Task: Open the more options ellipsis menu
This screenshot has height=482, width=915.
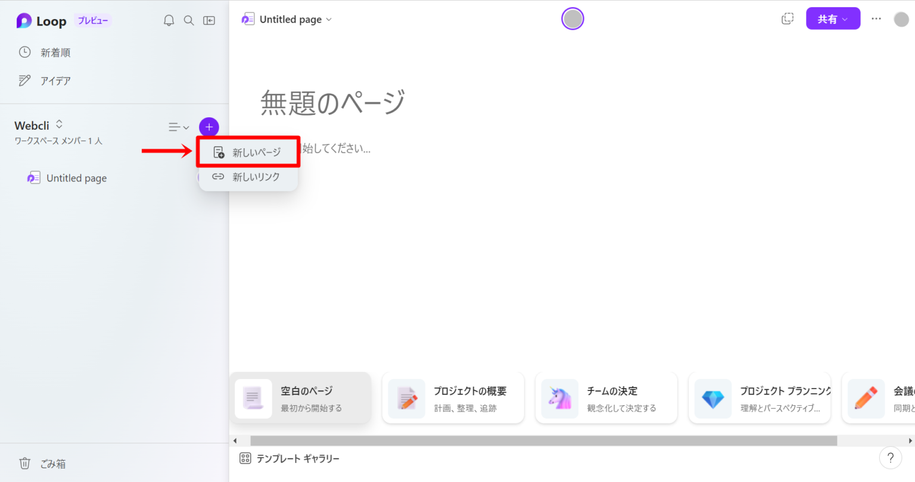Action: coord(876,18)
